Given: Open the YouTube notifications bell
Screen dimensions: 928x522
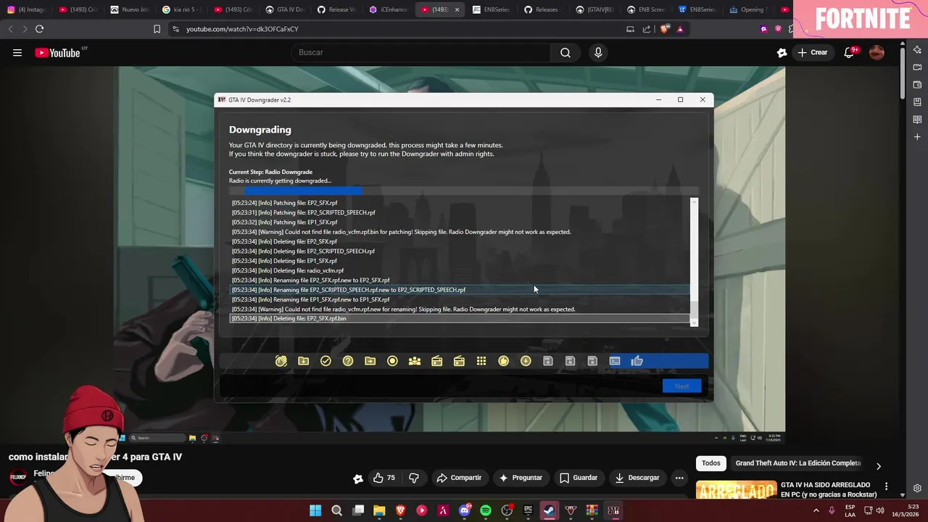Looking at the screenshot, I should coord(849,52).
